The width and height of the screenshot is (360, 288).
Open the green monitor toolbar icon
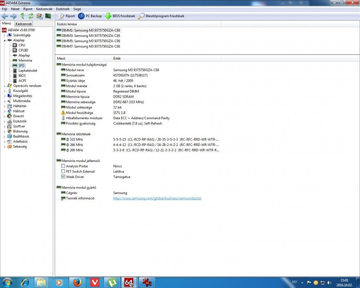pyautogui.click(x=48, y=16)
